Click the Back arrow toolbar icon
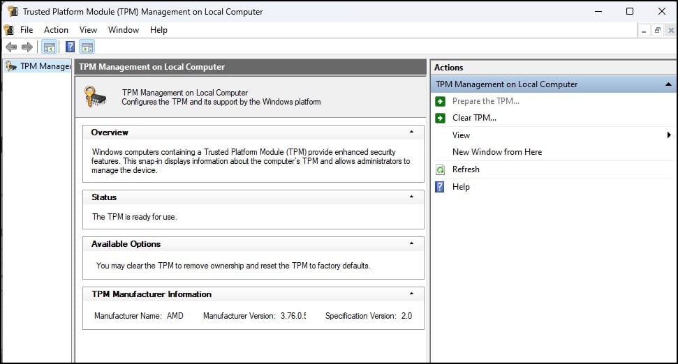This screenshot has height=364, width=678. [10, 47]
